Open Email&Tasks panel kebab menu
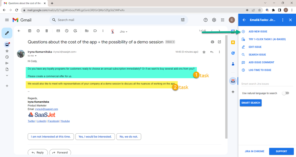 [x=283, y=20]
